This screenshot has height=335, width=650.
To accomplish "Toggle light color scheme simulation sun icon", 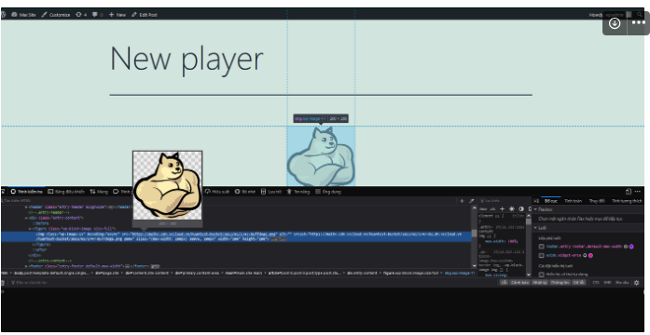I will point(512,208).
